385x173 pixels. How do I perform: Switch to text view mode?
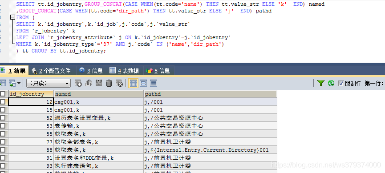154,83
